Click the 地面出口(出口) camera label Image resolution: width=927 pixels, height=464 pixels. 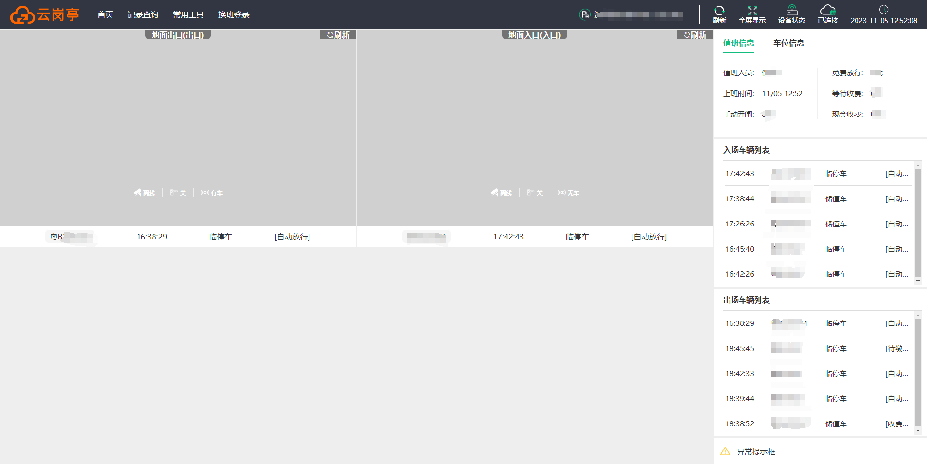tap(178, 35)
